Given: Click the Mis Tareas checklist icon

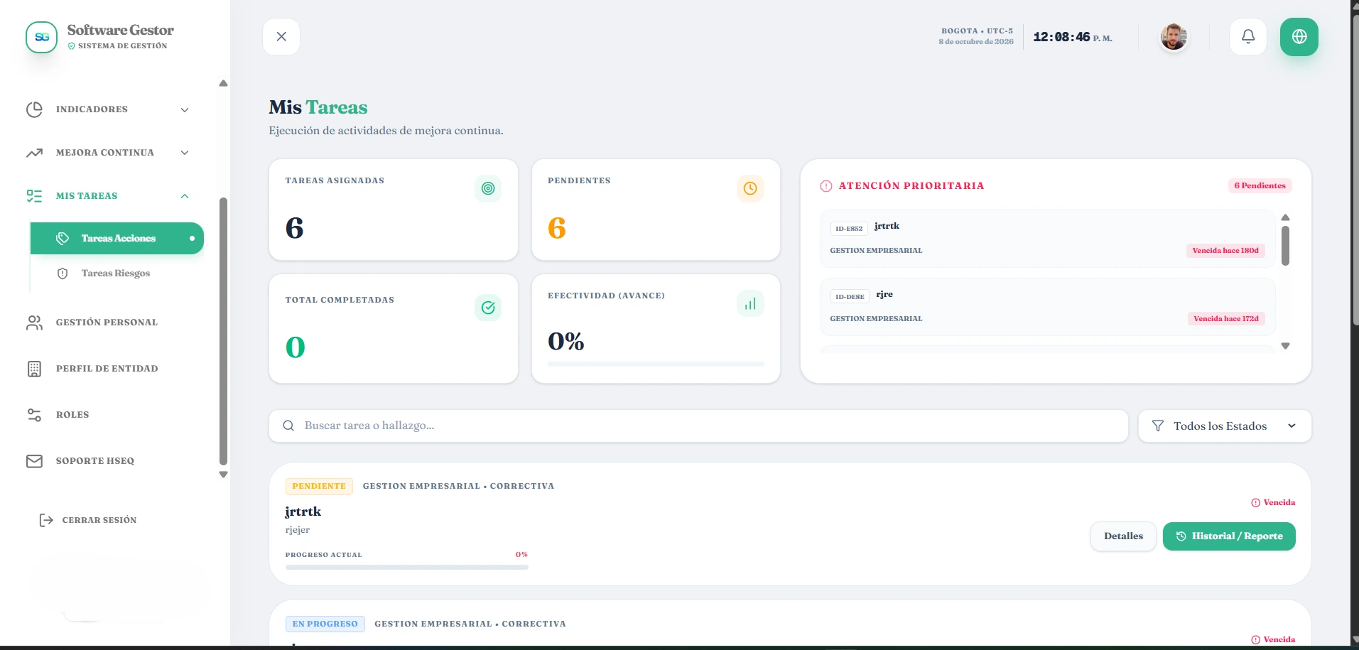Looking at the screenshot, I should pyautogui.click(x=34, y=196).
